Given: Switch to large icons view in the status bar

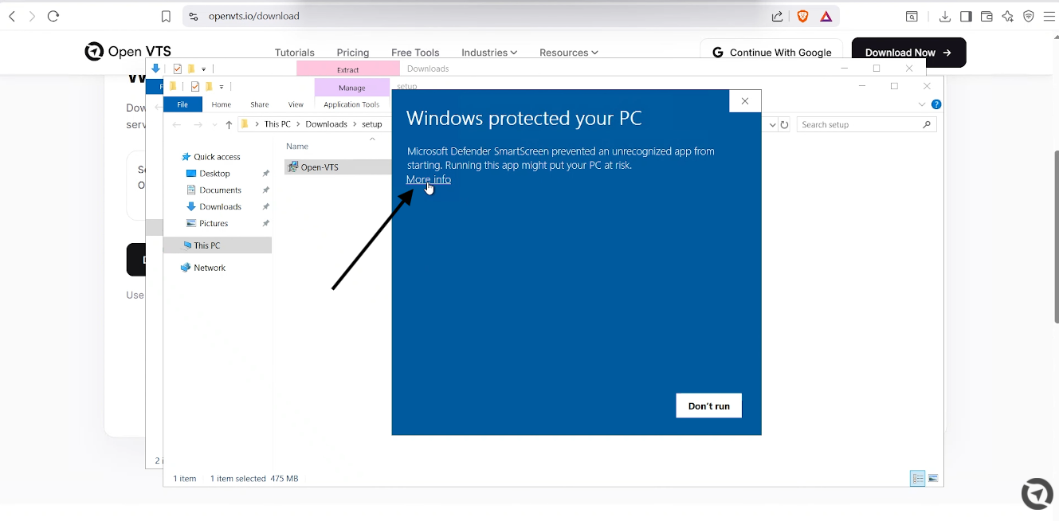Looking at the screenshot, I should (933, 478).
